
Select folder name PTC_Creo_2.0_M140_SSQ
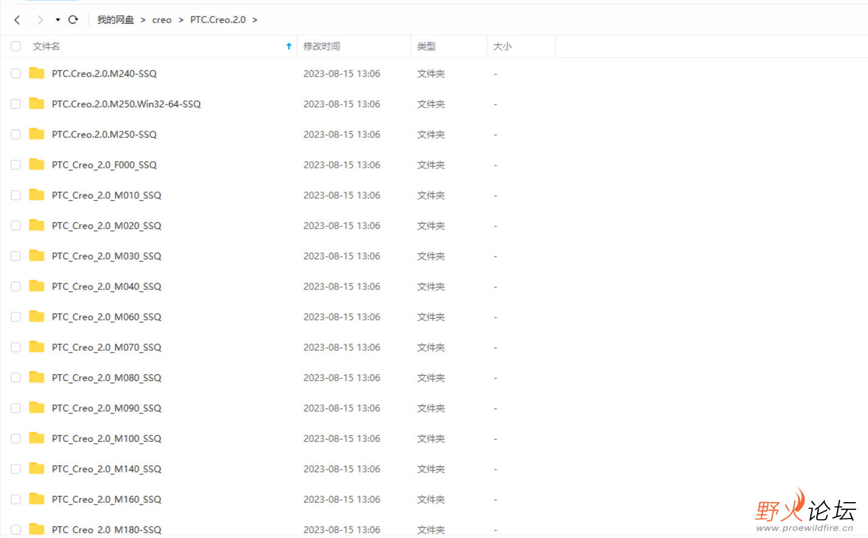pyautogui.click(x=106, y=469)
